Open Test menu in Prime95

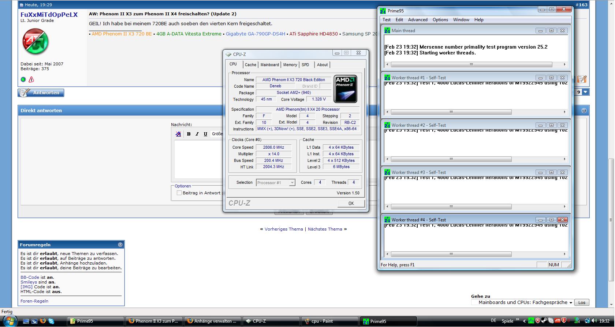point(387,20)
